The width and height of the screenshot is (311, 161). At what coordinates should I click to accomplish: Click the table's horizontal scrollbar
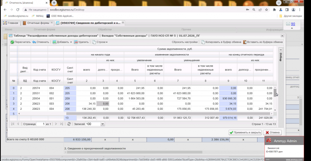click(x=168, y=114)
